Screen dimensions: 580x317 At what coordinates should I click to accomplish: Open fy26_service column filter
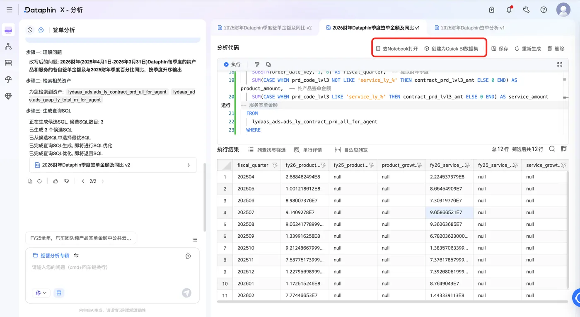pyautogui.click(x=467, y=165)
